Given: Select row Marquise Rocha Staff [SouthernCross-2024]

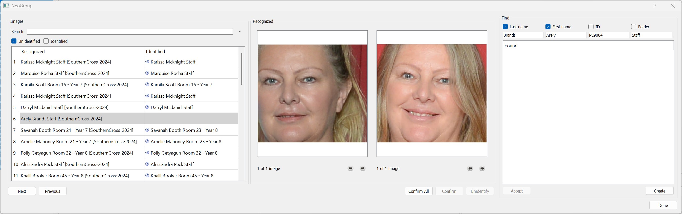Looking at the screenshot, I should pyautogui.click(x=82, y=73).
